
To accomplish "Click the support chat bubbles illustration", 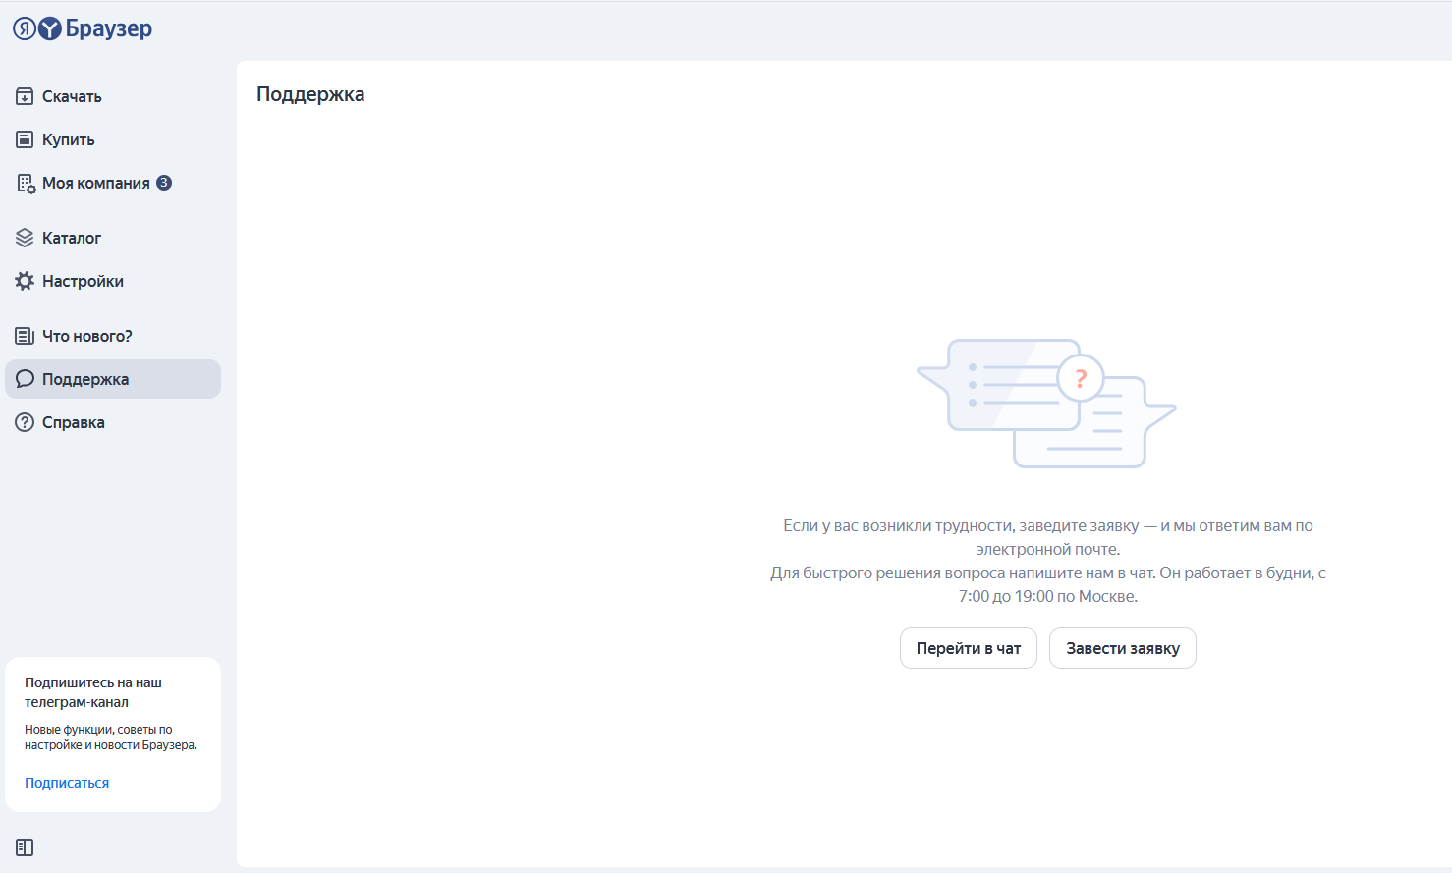I will pos(1047,404).
